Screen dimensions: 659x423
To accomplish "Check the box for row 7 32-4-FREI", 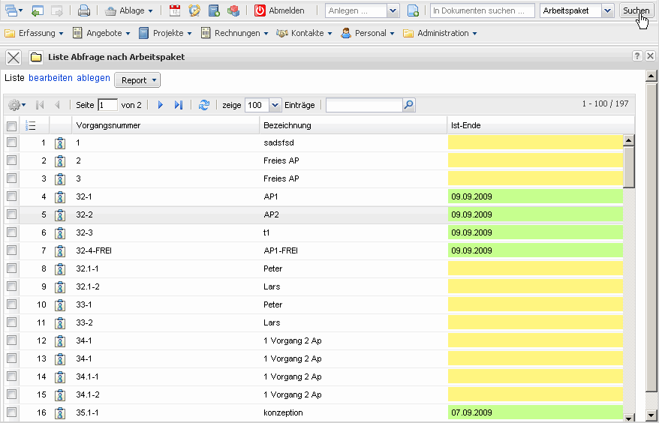I will coord(11,250).
